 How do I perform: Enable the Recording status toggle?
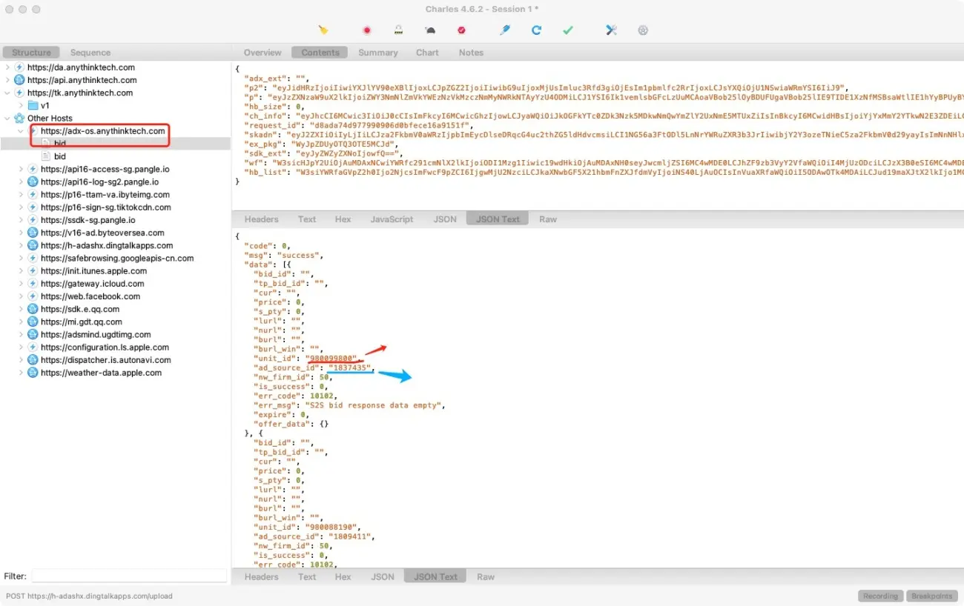[879, 596]
